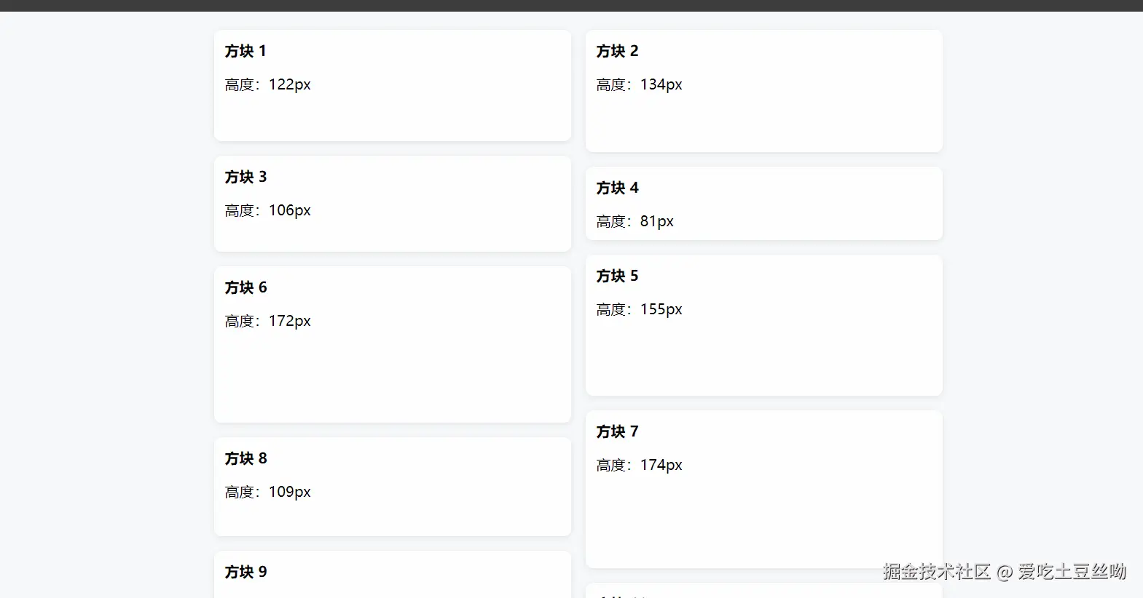1143x598 pixels.
Task: Select the 方块 3 card title
Action: 246,178
